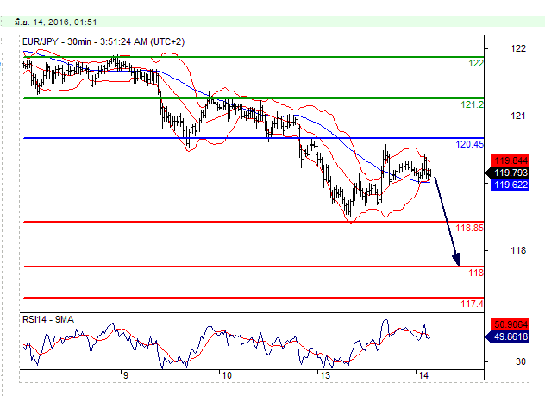Image resolution: width=545 pixels, height=396 pixels.
Task: Click the date axis label 14
Action: tap(423, 375)
